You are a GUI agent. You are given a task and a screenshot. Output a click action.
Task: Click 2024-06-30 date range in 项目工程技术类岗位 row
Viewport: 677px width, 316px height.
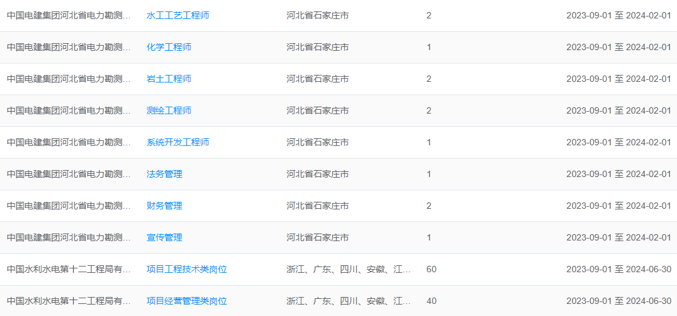[x=618, y=269]
